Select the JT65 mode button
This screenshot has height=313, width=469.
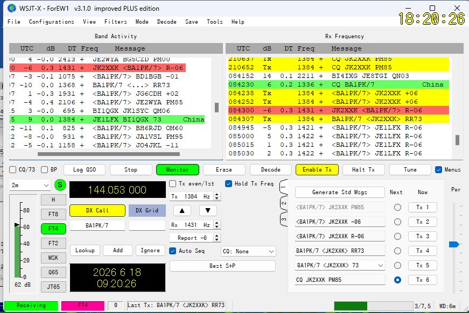[53, 287]
